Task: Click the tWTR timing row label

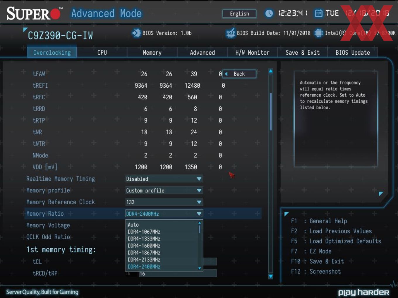Action: pyautogui.click(x=39, y=144)
